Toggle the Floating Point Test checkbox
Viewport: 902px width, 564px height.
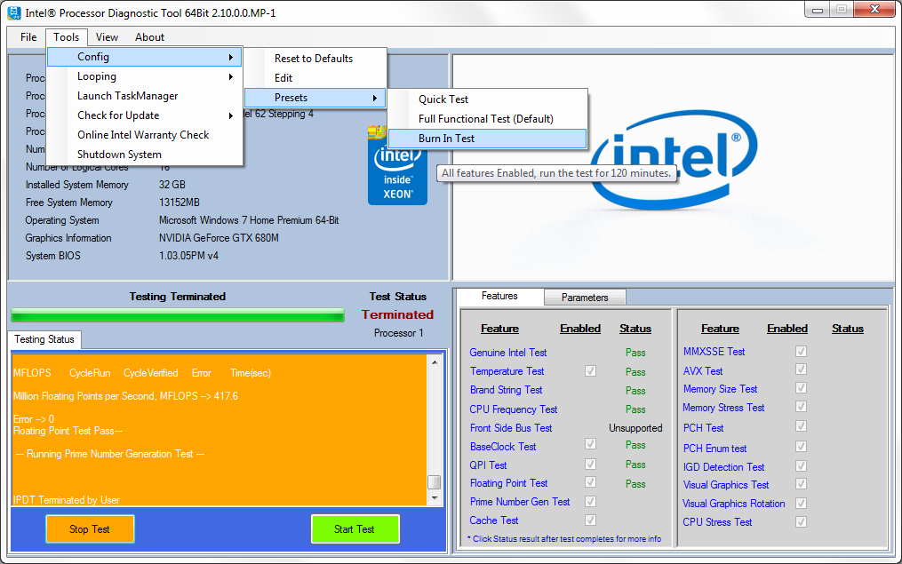click(x=590, y=481)
